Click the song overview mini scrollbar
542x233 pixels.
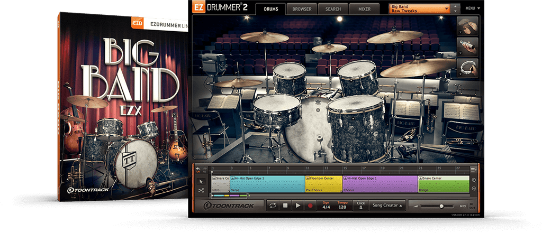click(x=230, y=195)
